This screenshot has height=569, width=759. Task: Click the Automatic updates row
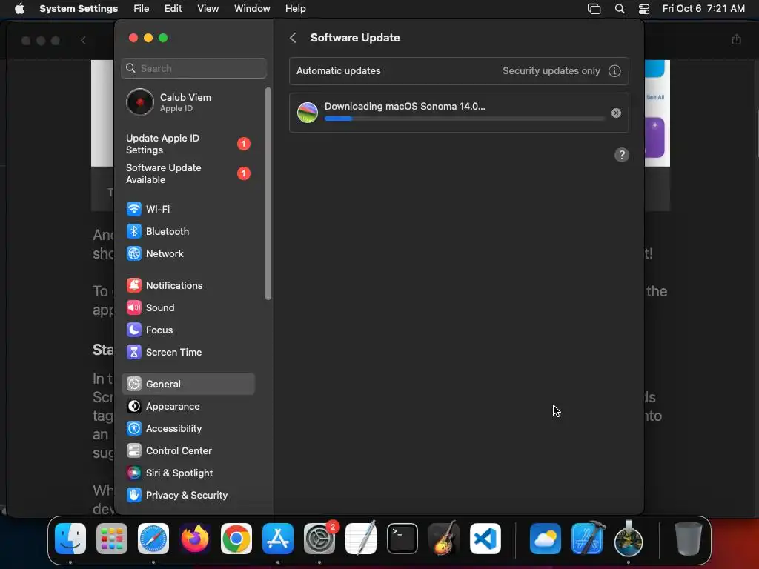459,70
